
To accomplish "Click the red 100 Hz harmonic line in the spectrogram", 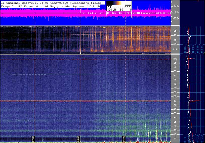I will [x=86, y=59].
